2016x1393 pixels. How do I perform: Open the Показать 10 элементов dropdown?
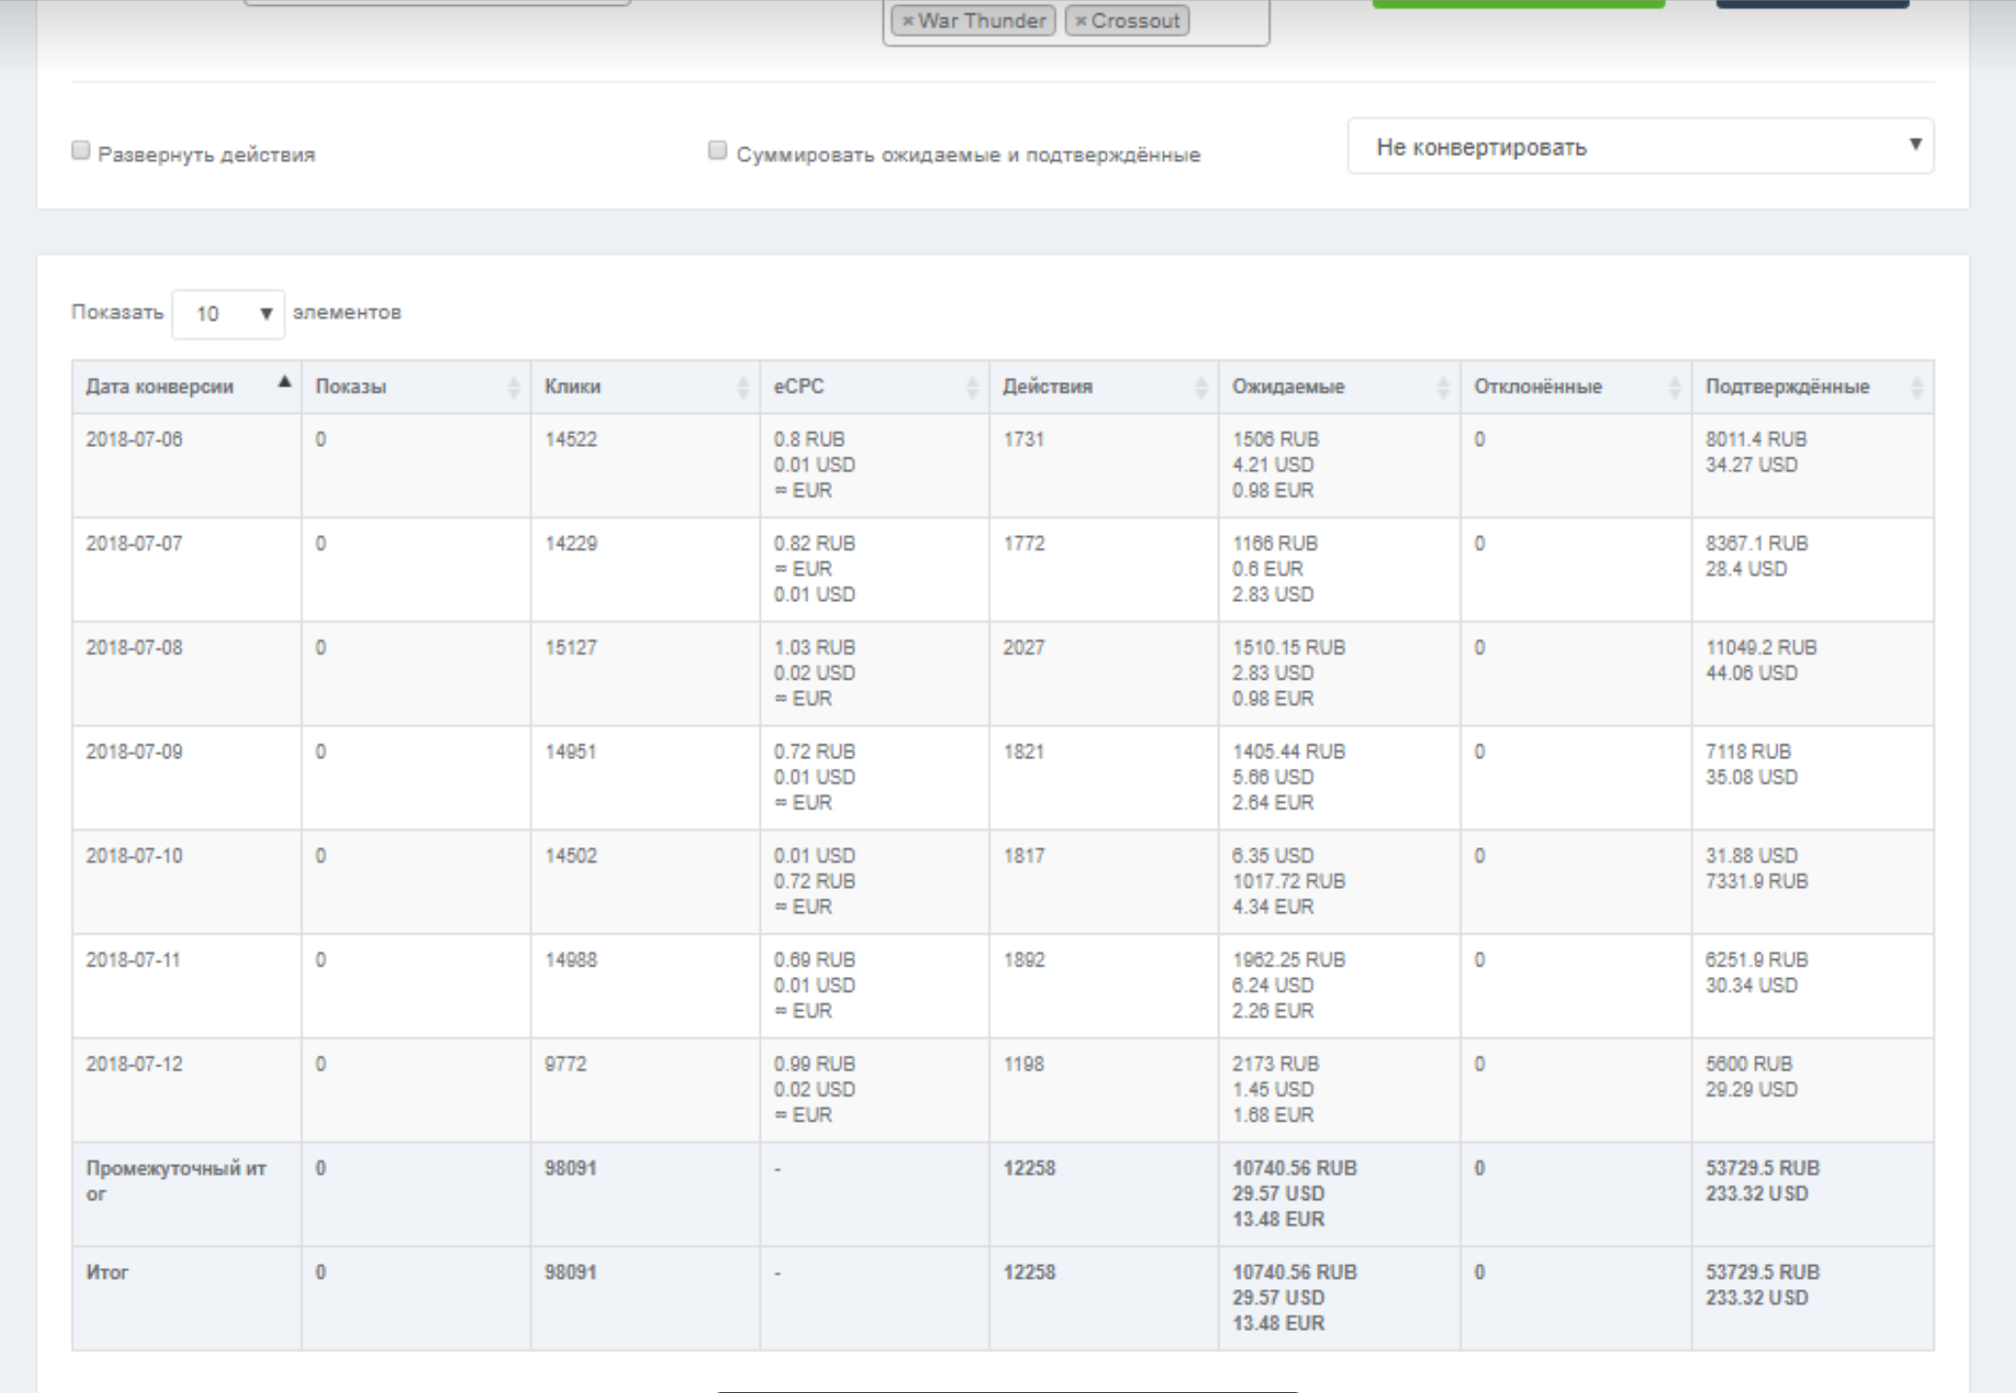click(x=228, y=314)
